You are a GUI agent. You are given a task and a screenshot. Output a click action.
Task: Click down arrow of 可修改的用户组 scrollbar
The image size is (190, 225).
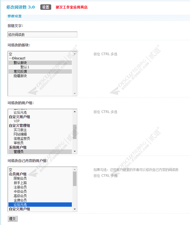tap(75, 151)
